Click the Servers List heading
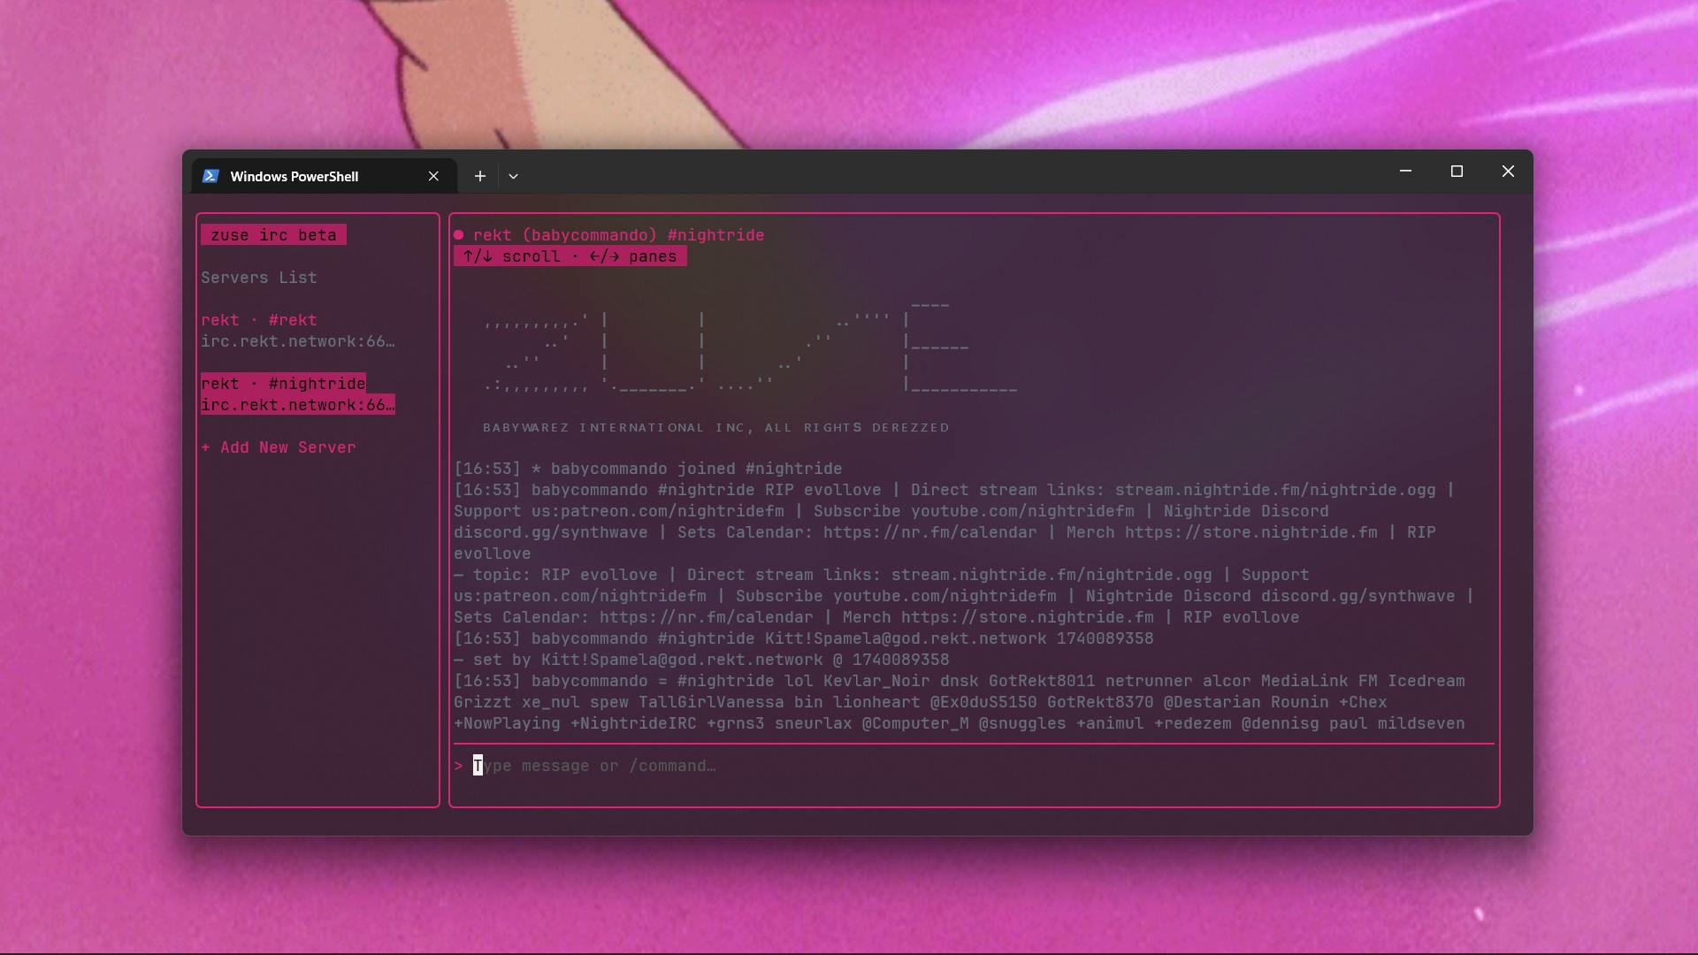 point(259,277)
